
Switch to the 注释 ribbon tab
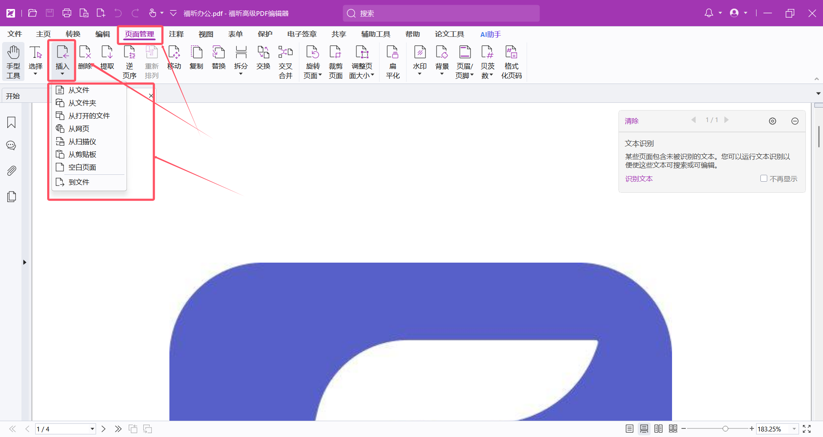point(176,34)
